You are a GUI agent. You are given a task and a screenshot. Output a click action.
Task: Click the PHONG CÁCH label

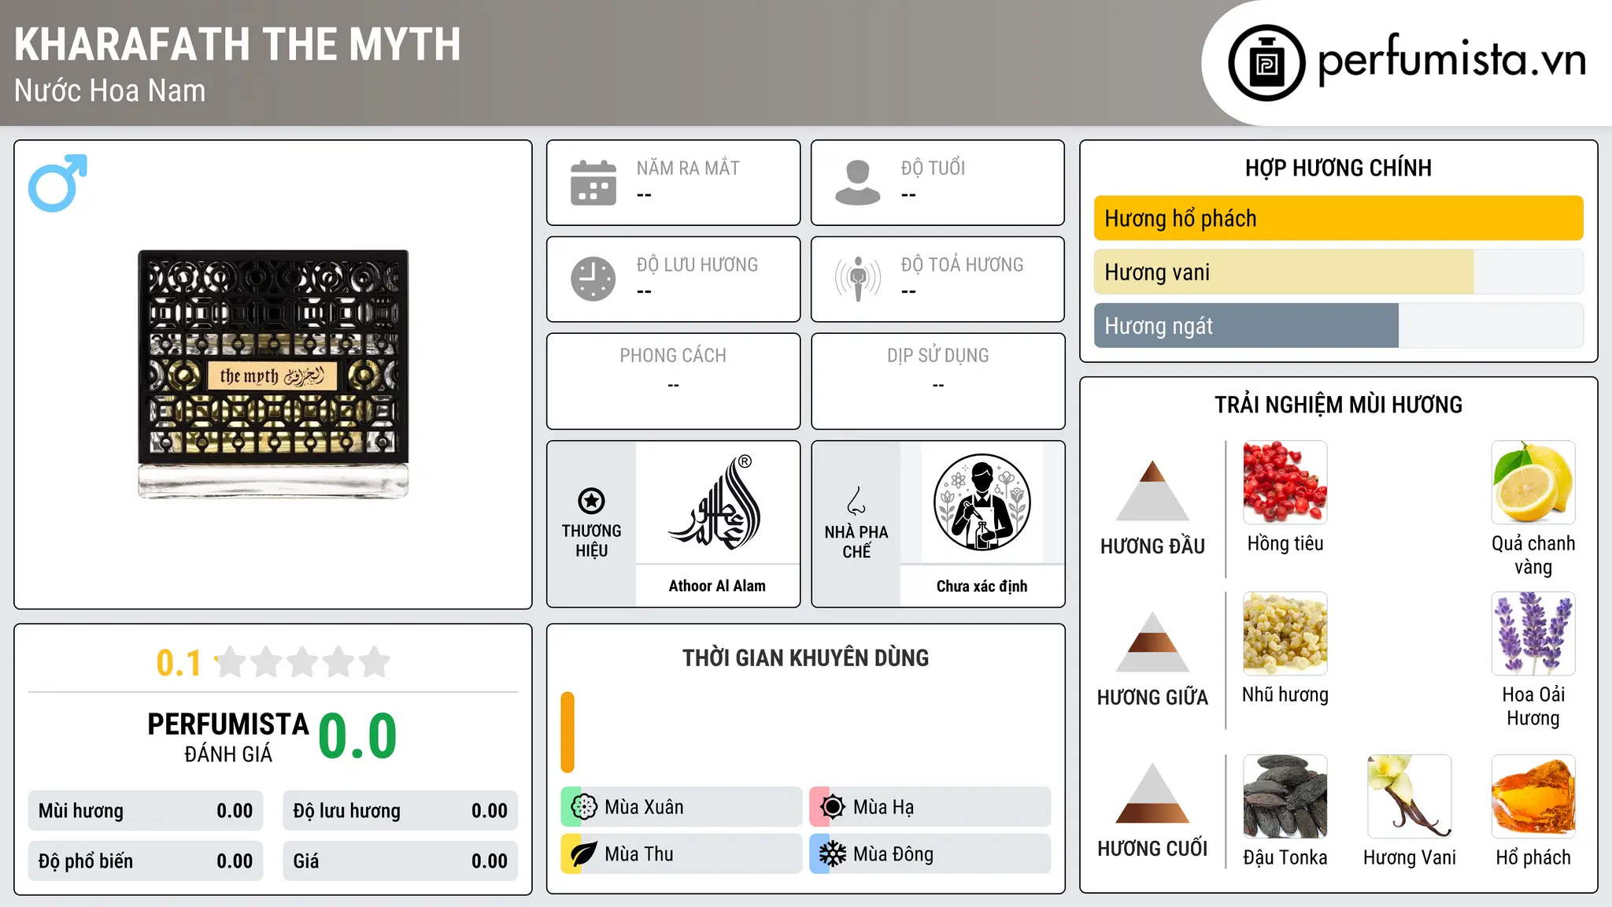pyautogui.click(x=673, y=356)
